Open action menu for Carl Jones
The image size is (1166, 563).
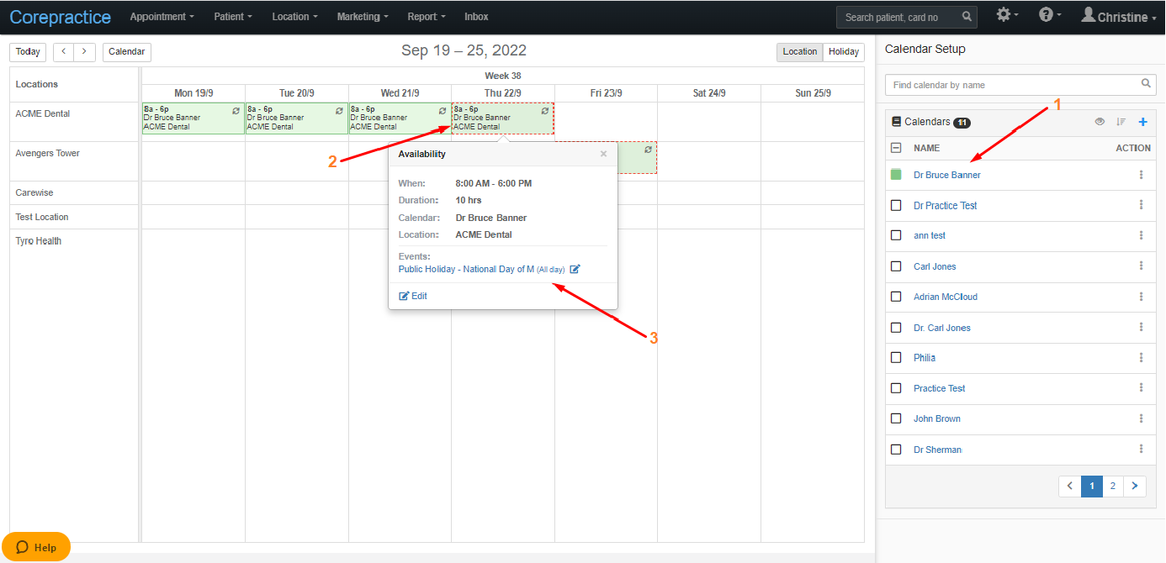(x=1142, y=266)
